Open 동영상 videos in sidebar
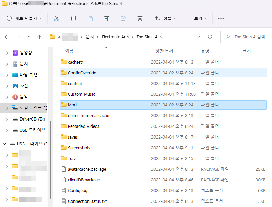Viewport: 272px width, 207px height. click(23, 53)
